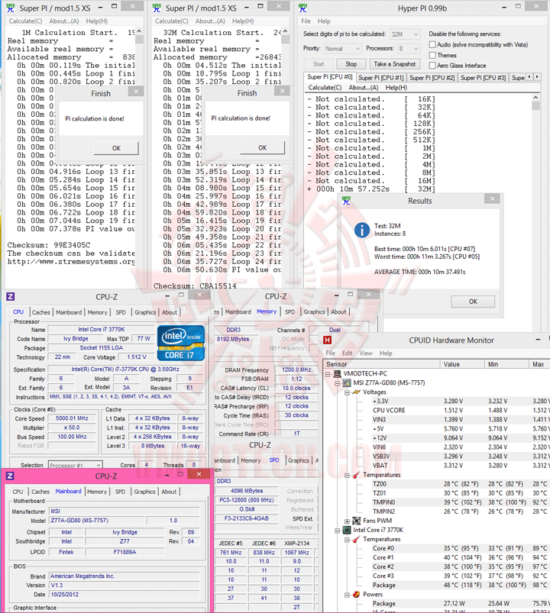The image size is (550, 613).
Task: Click the Core Speed 5000.01 MHz field
Action: coord(72,418)
